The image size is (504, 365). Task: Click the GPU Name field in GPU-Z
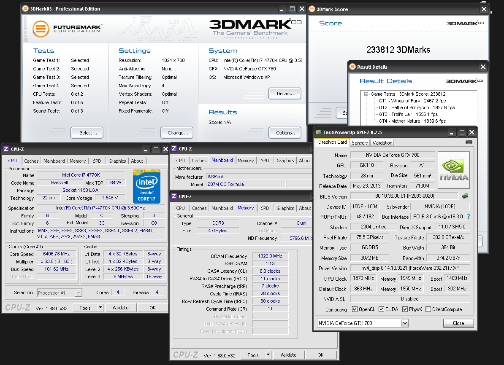pos(393,155)
